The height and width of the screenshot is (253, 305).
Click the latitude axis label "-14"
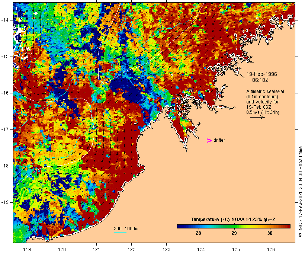[4, 20]
